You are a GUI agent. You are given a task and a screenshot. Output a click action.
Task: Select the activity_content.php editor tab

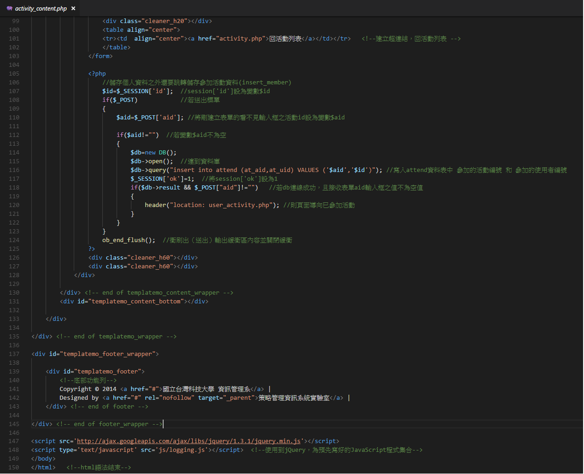coord(41,8)
